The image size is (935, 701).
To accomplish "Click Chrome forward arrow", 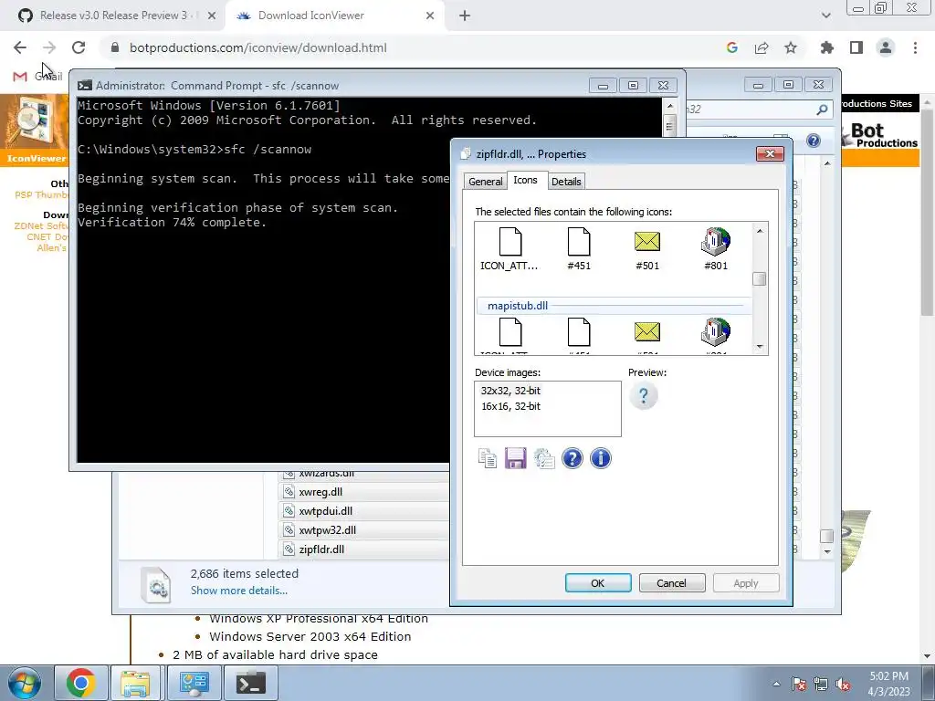I will coord(49,47).
